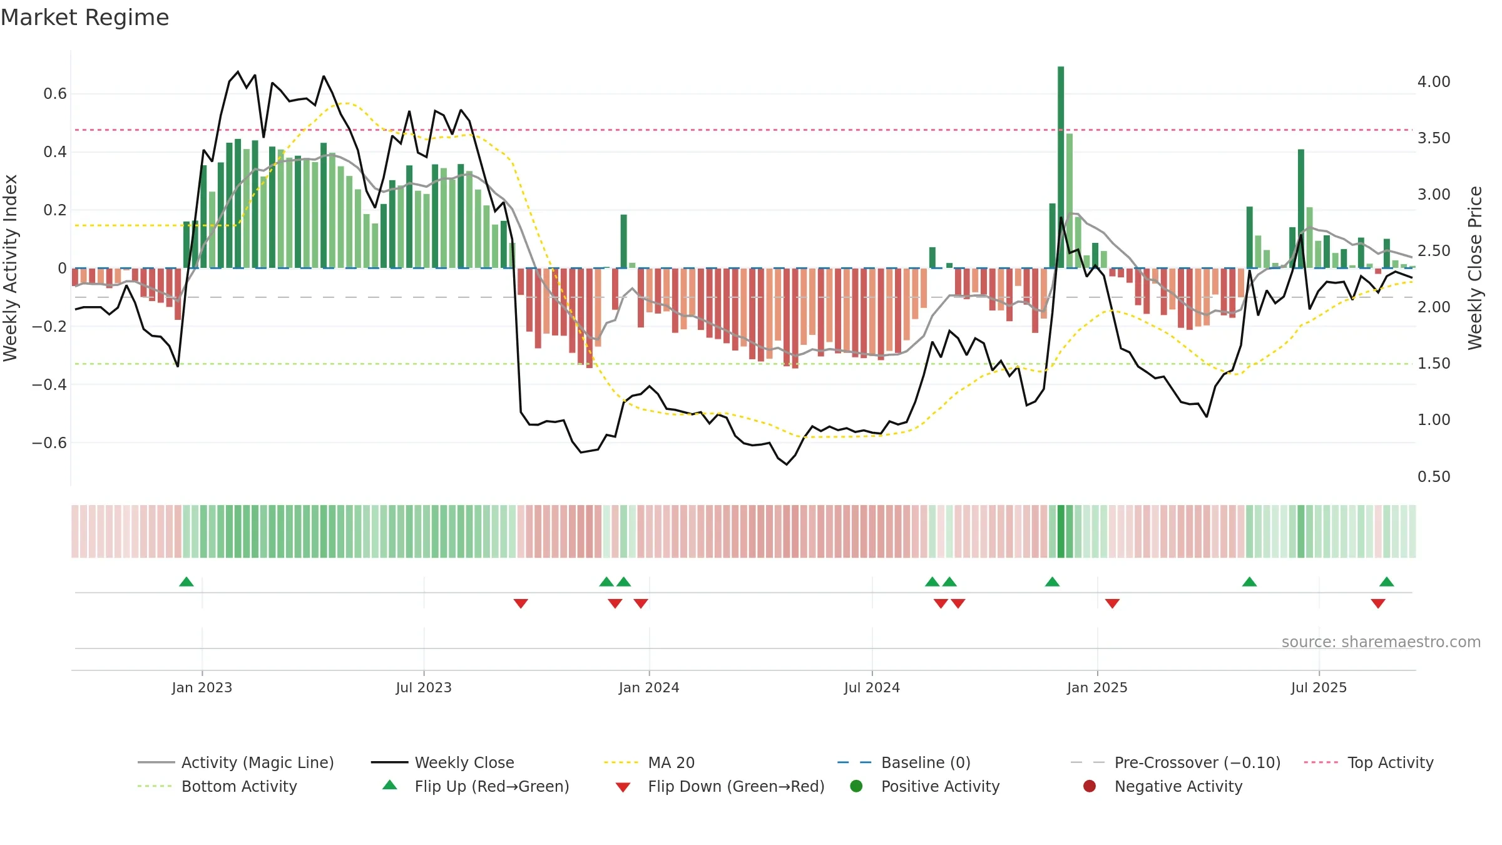Click the Jul 2023 x-axis label

(x=424, y=687)
